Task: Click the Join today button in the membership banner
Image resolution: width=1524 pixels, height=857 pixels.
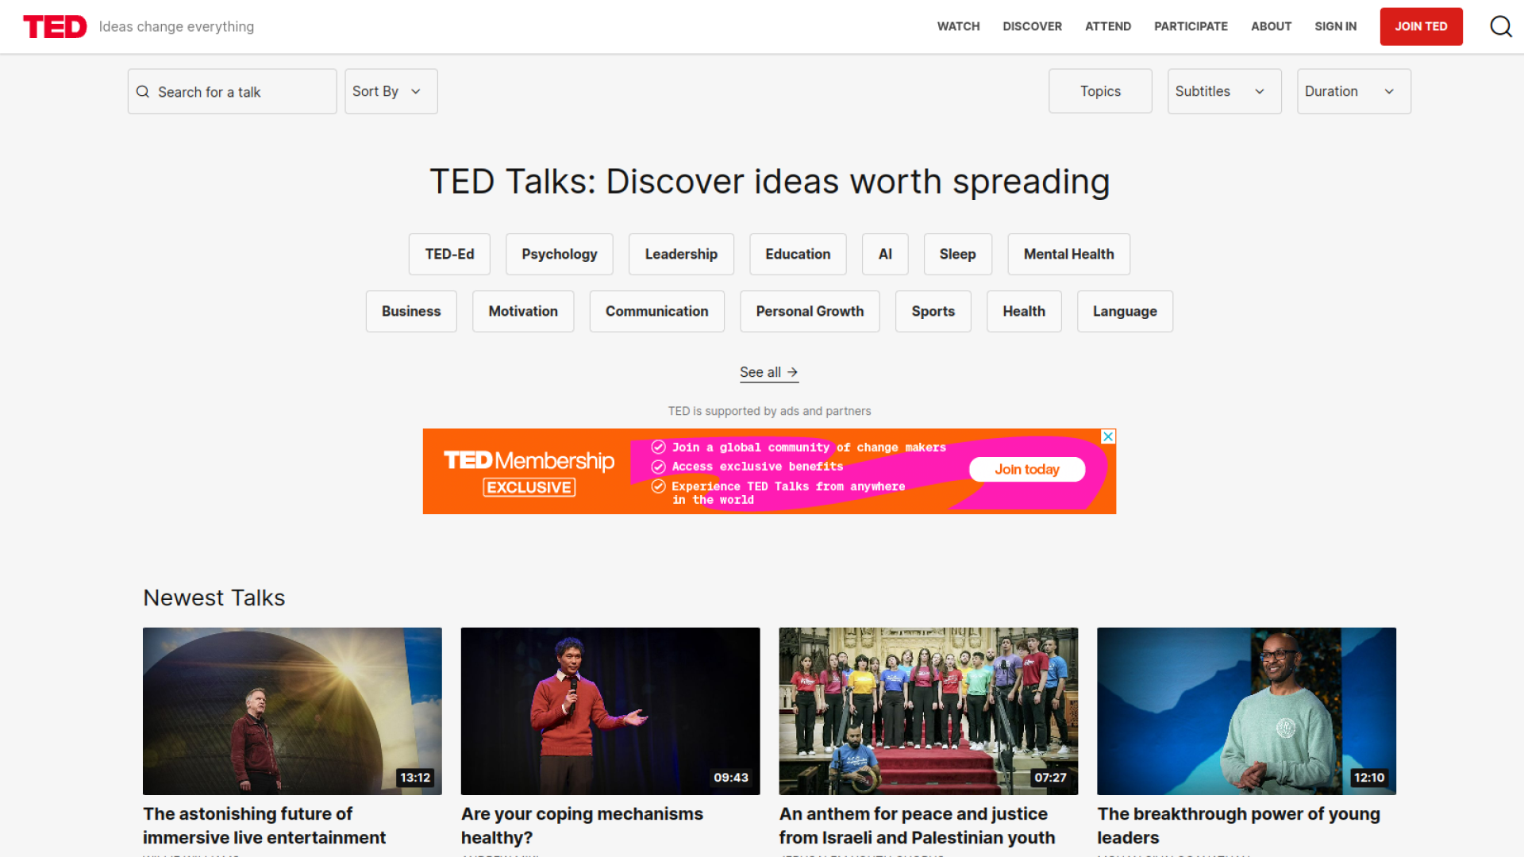Action: [1026, 469]
